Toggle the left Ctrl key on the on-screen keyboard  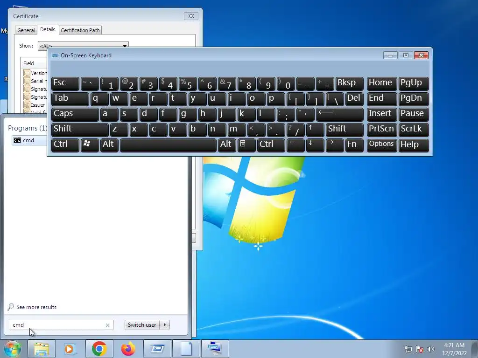click(x=65, y=145)
